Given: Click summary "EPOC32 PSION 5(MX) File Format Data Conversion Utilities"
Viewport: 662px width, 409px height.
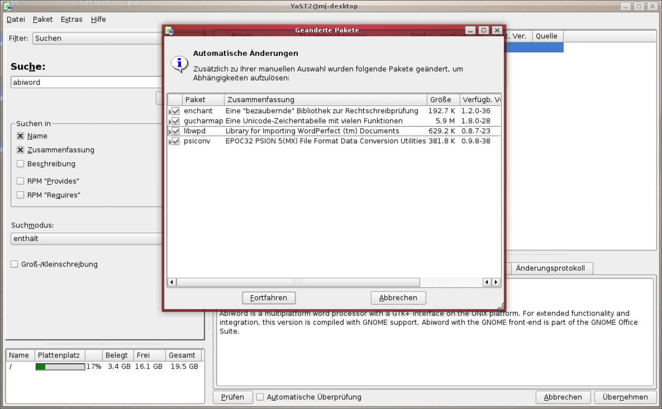Looking at the screenshot, I should (x=326, y=141).
